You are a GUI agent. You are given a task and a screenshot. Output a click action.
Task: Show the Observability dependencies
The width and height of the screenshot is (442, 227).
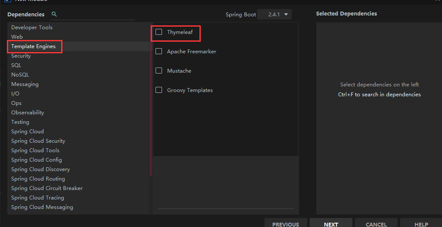coord(28,113)
